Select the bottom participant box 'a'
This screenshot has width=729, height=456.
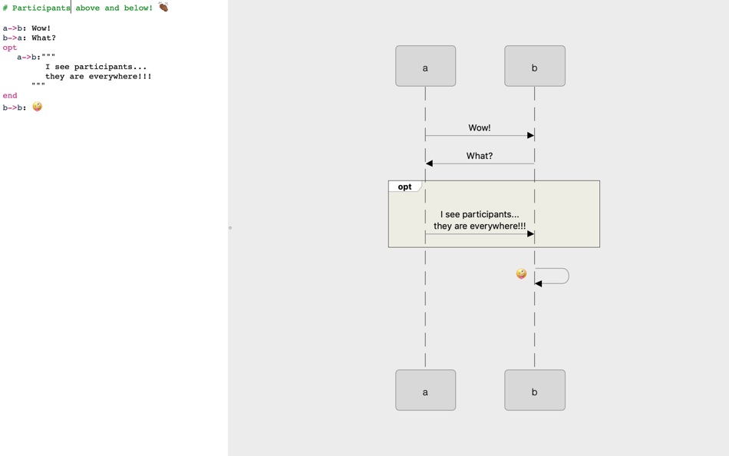coord(425,390)
